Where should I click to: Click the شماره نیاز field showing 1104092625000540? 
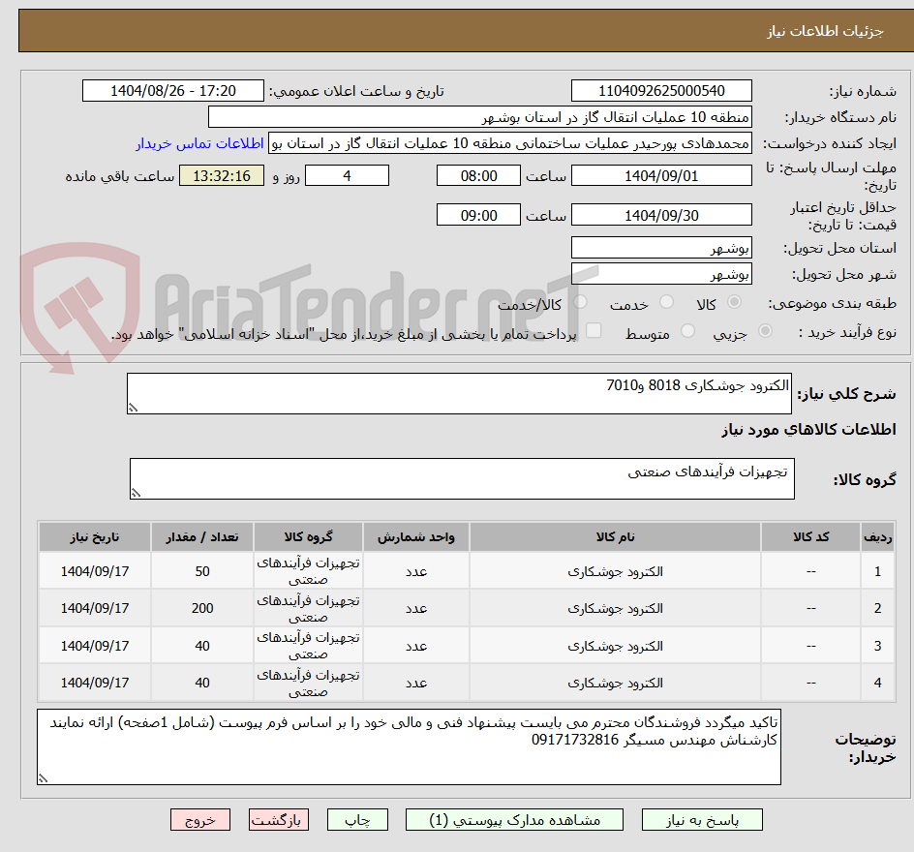click(661, 90)
